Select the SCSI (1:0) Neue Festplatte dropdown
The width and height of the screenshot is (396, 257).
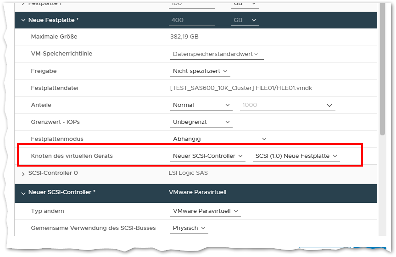pyautogui.click(x=296, y=156)
